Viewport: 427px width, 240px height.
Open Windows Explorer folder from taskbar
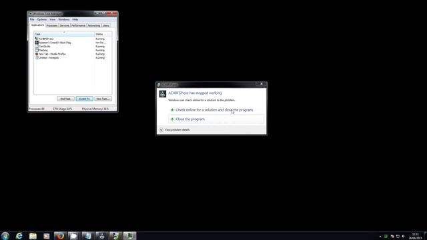tap(33, 235)
